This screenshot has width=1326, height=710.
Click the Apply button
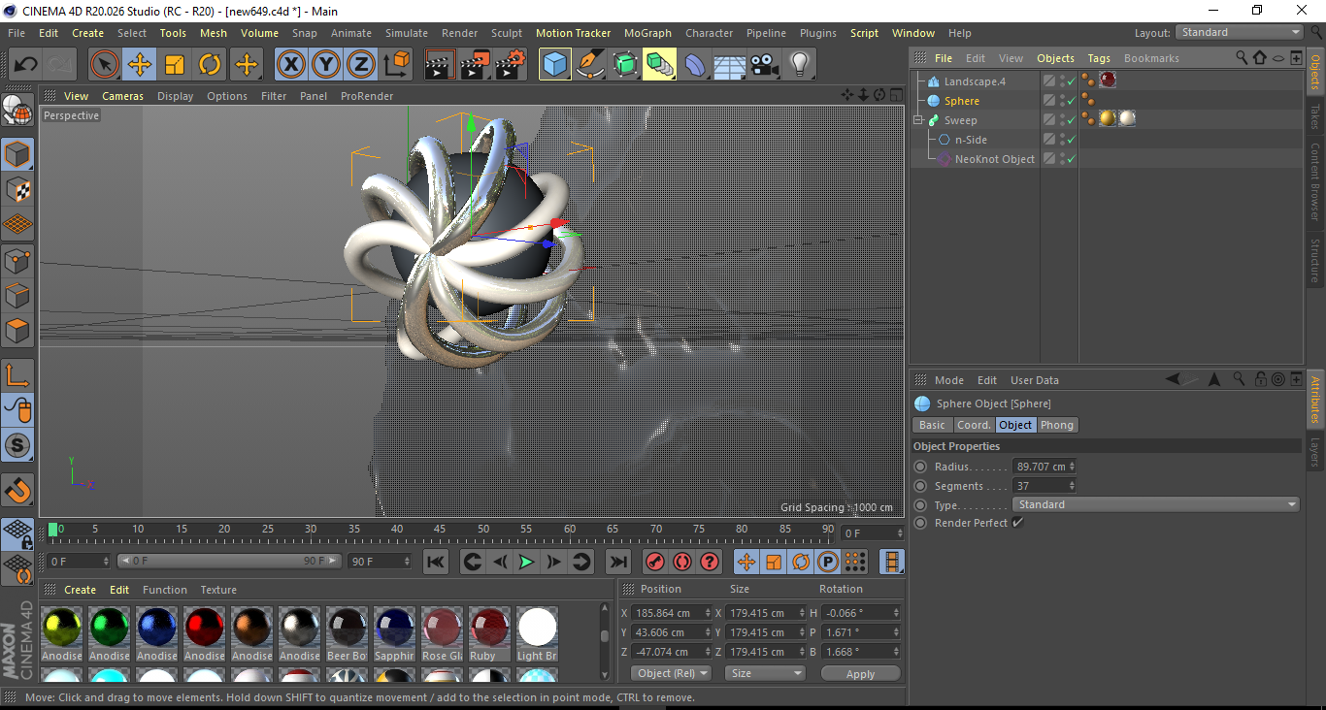860,673
